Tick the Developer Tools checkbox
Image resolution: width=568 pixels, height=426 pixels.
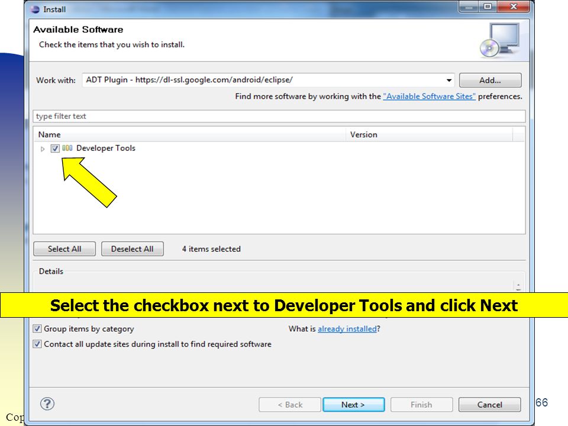pyautogui.click(x=55, y=148)
